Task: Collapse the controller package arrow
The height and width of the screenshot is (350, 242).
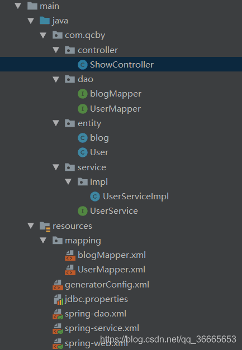Action: point(56,50)
